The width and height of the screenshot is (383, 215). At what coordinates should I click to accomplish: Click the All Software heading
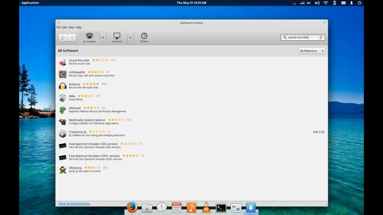68,51
